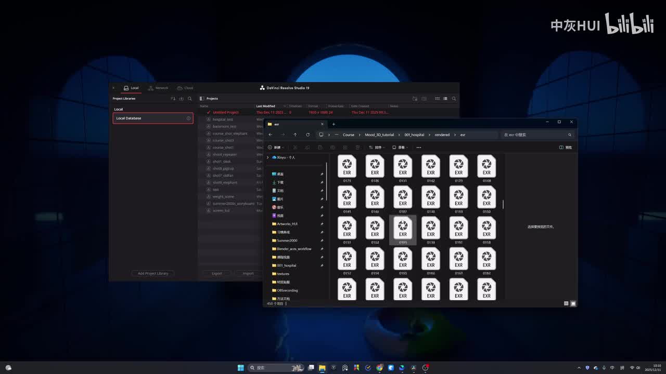Screen dimensions: 666x374
Task: Switch to Cloud project library tab
Action: click(x=185, y=88)
